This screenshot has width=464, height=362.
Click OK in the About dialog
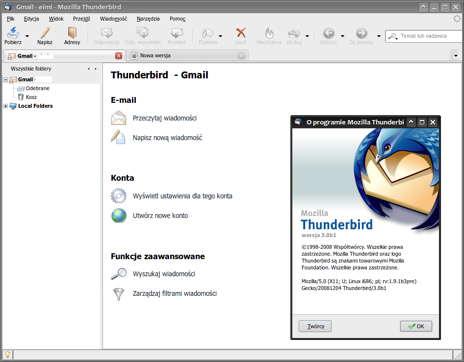(416, 326)
